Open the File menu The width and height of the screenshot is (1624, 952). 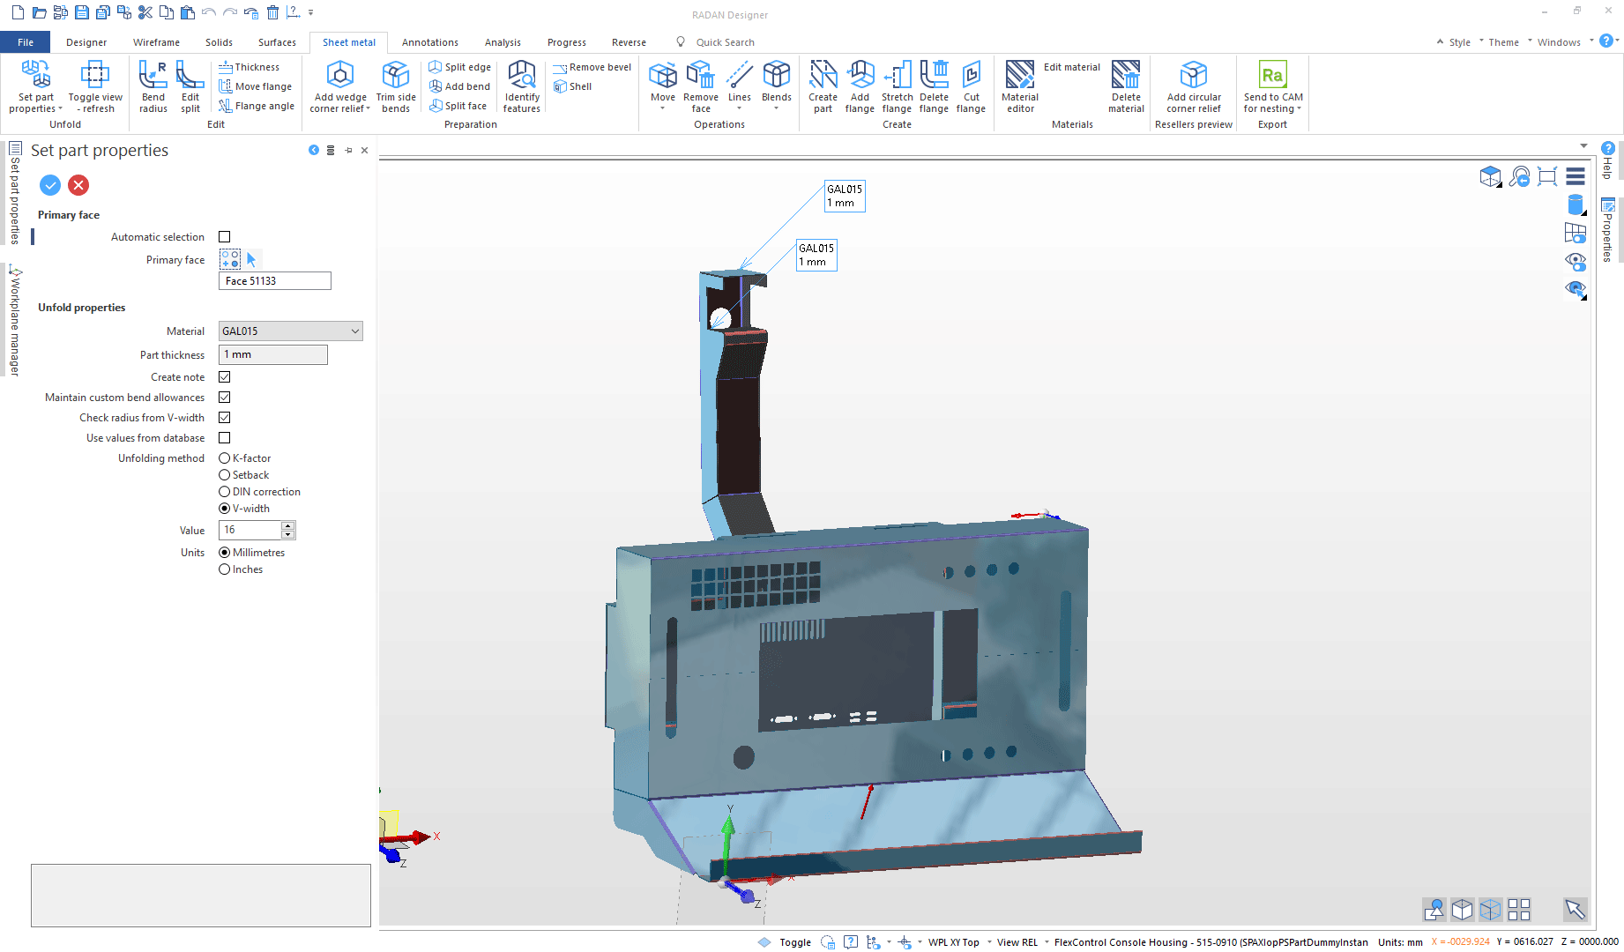click(x=26, y=42)
